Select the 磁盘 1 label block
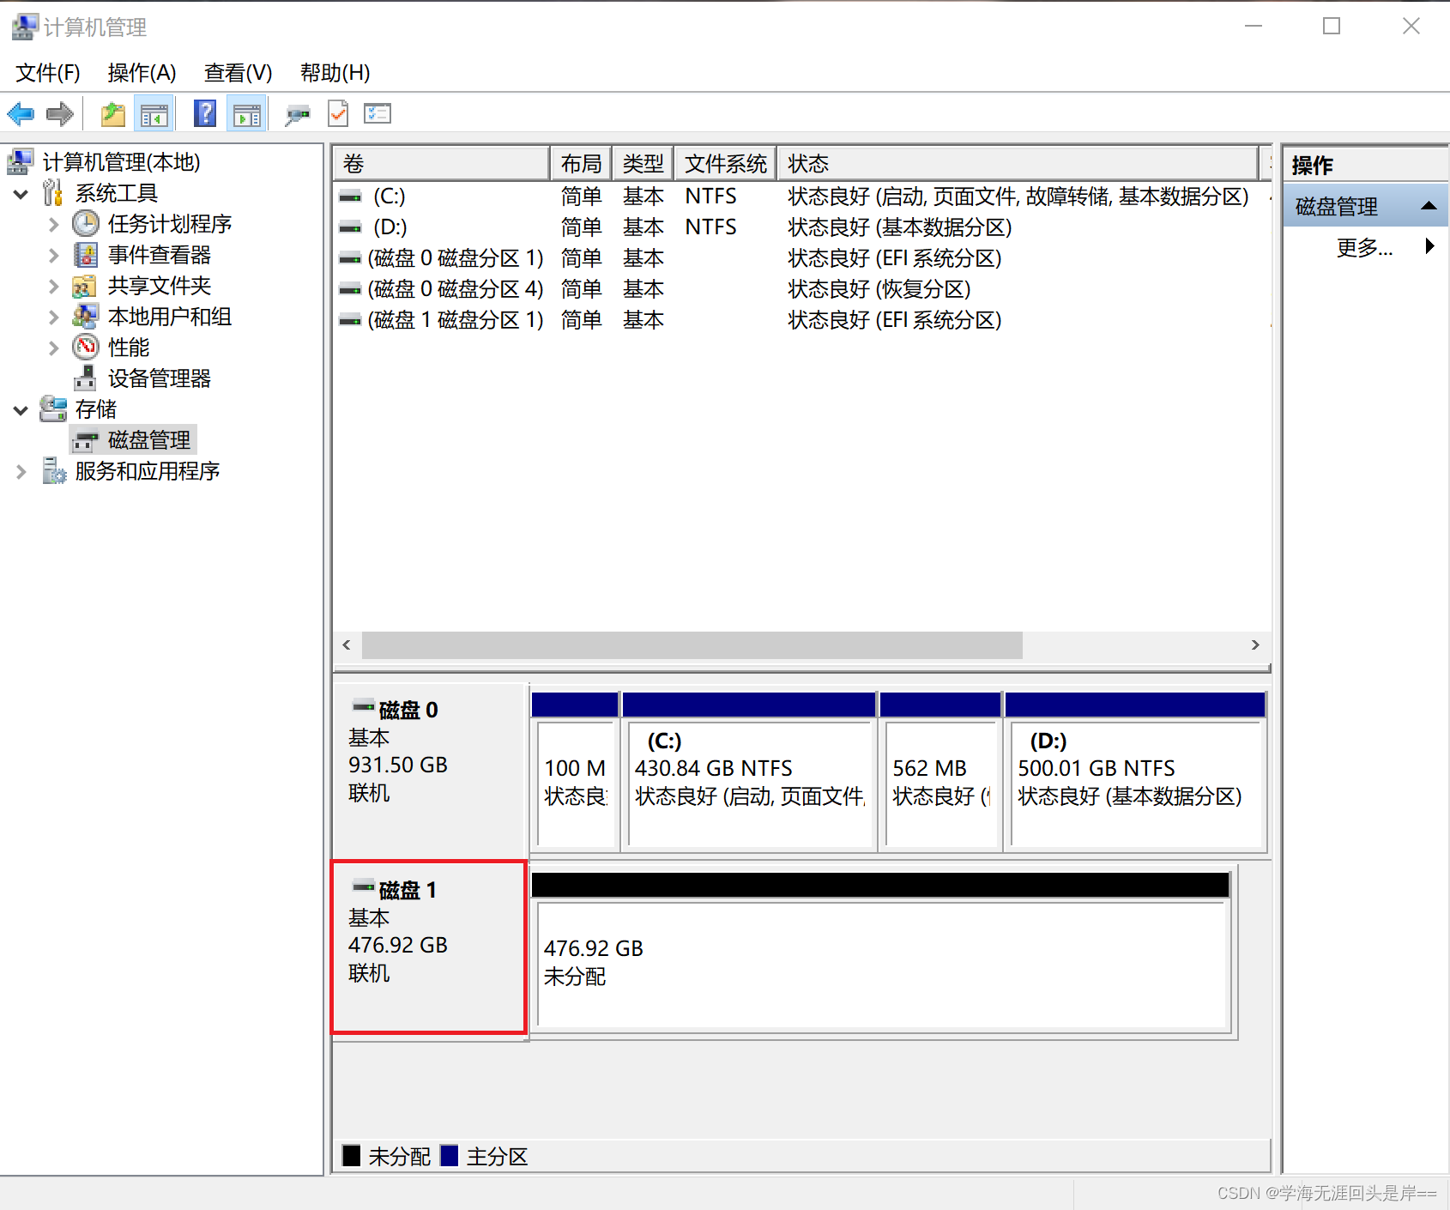Image resolution: width=1450 pixels, height=1210 pixels. tap(429, 947)
